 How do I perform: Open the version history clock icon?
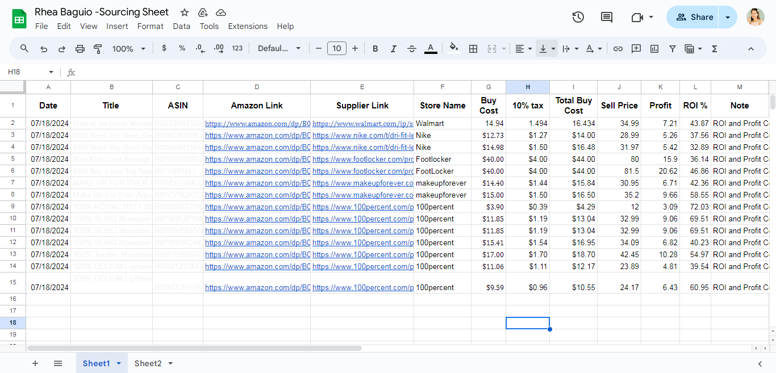click(578, 17)
